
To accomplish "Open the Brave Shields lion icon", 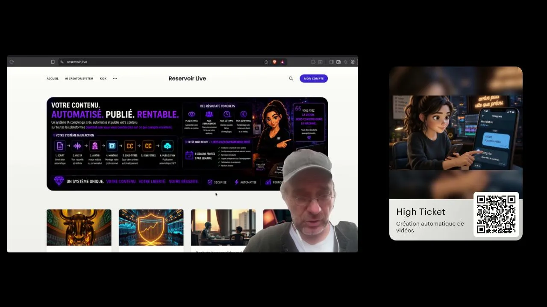I will [x=274, y=62].
